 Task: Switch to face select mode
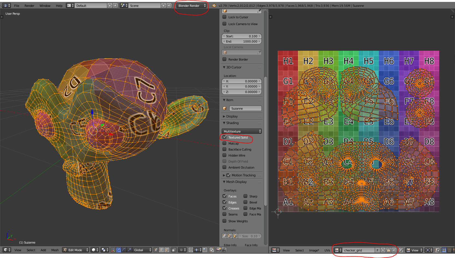(x=167, y=250)
